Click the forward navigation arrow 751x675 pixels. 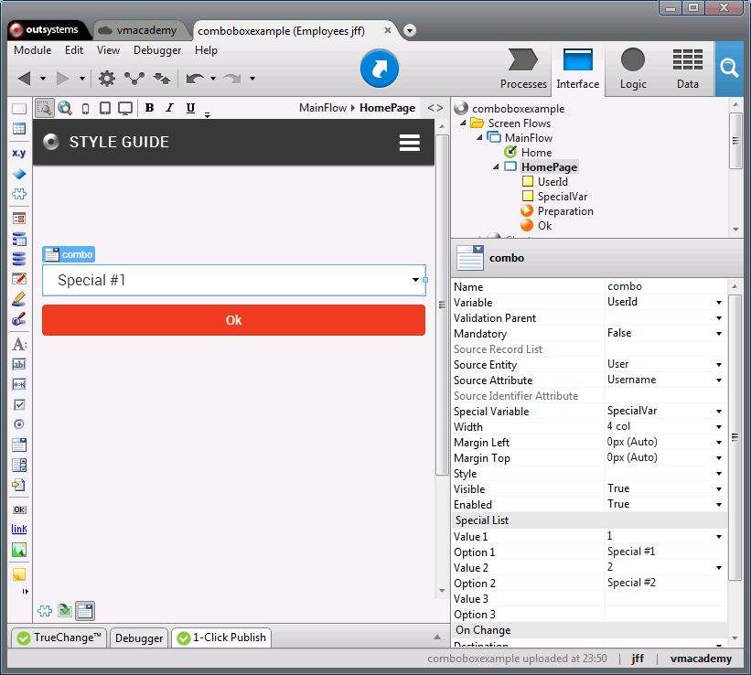(63, 78)
